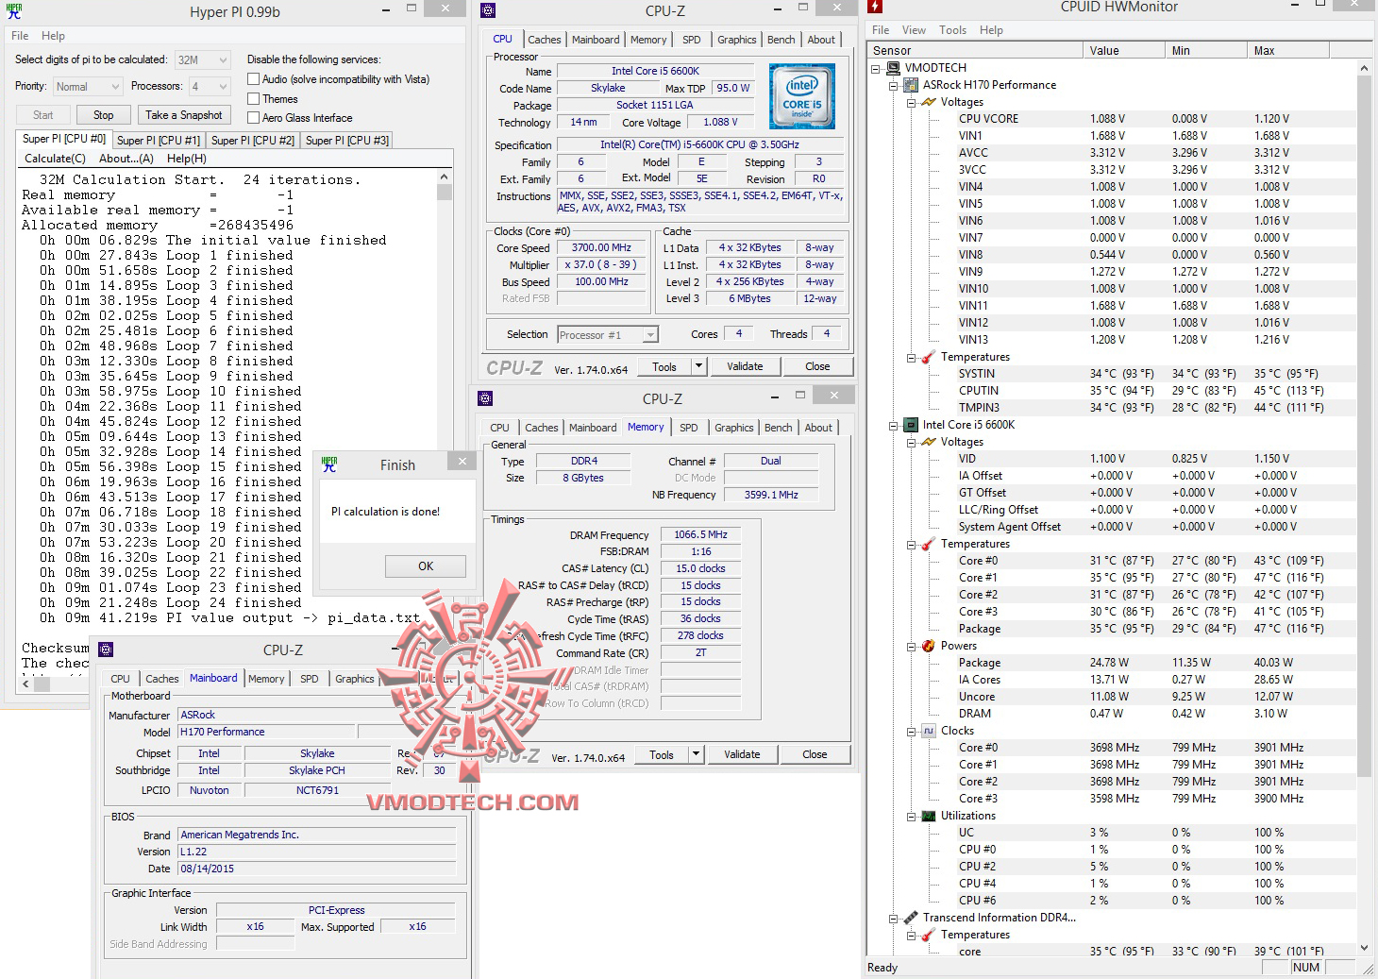The image size is (1378, 979).
Task: Click Validate in CPU-Z Processor window
Action: tap(745, 366)
